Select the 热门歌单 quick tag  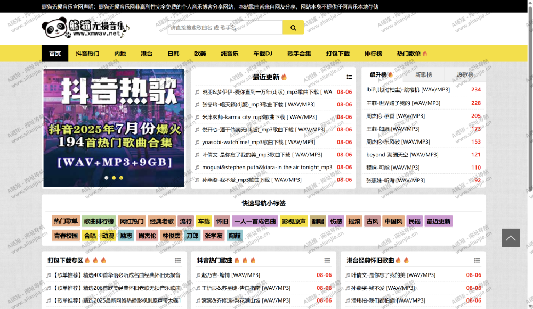point(66,221)
